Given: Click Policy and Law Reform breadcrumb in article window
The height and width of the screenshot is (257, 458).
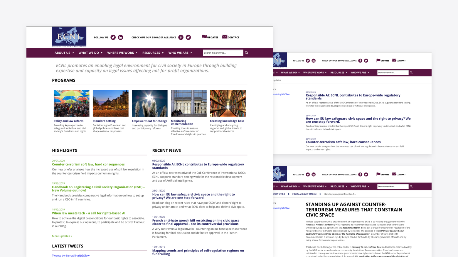Looking at the screenshot, I should [304, 194].
